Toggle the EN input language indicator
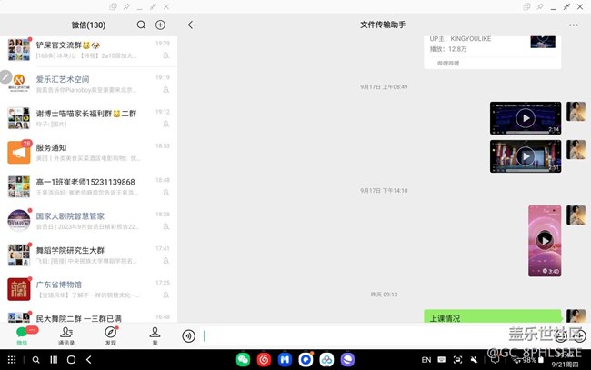This screenshot has height=370, width=591. click(x=426, y=360)
